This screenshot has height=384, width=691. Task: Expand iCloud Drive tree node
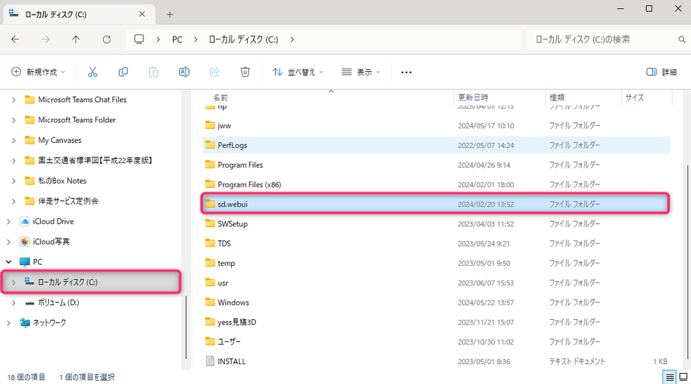[8, 221]
